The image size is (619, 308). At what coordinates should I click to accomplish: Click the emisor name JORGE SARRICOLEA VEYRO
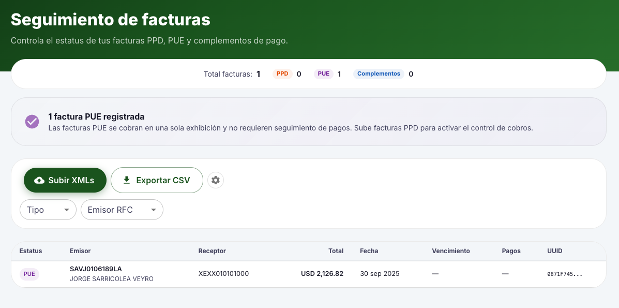(x=112, y=278)
